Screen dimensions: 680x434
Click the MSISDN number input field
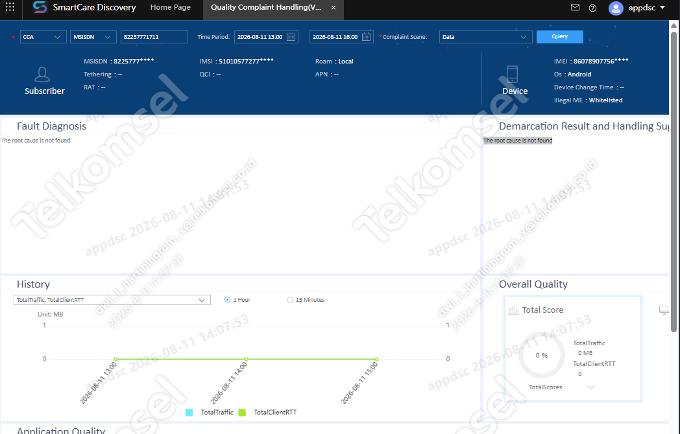coord(154,37)
